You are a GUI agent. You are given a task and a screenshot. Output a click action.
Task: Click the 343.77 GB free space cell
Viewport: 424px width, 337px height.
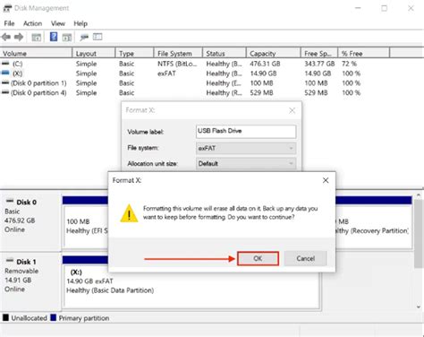coord(319,64)
